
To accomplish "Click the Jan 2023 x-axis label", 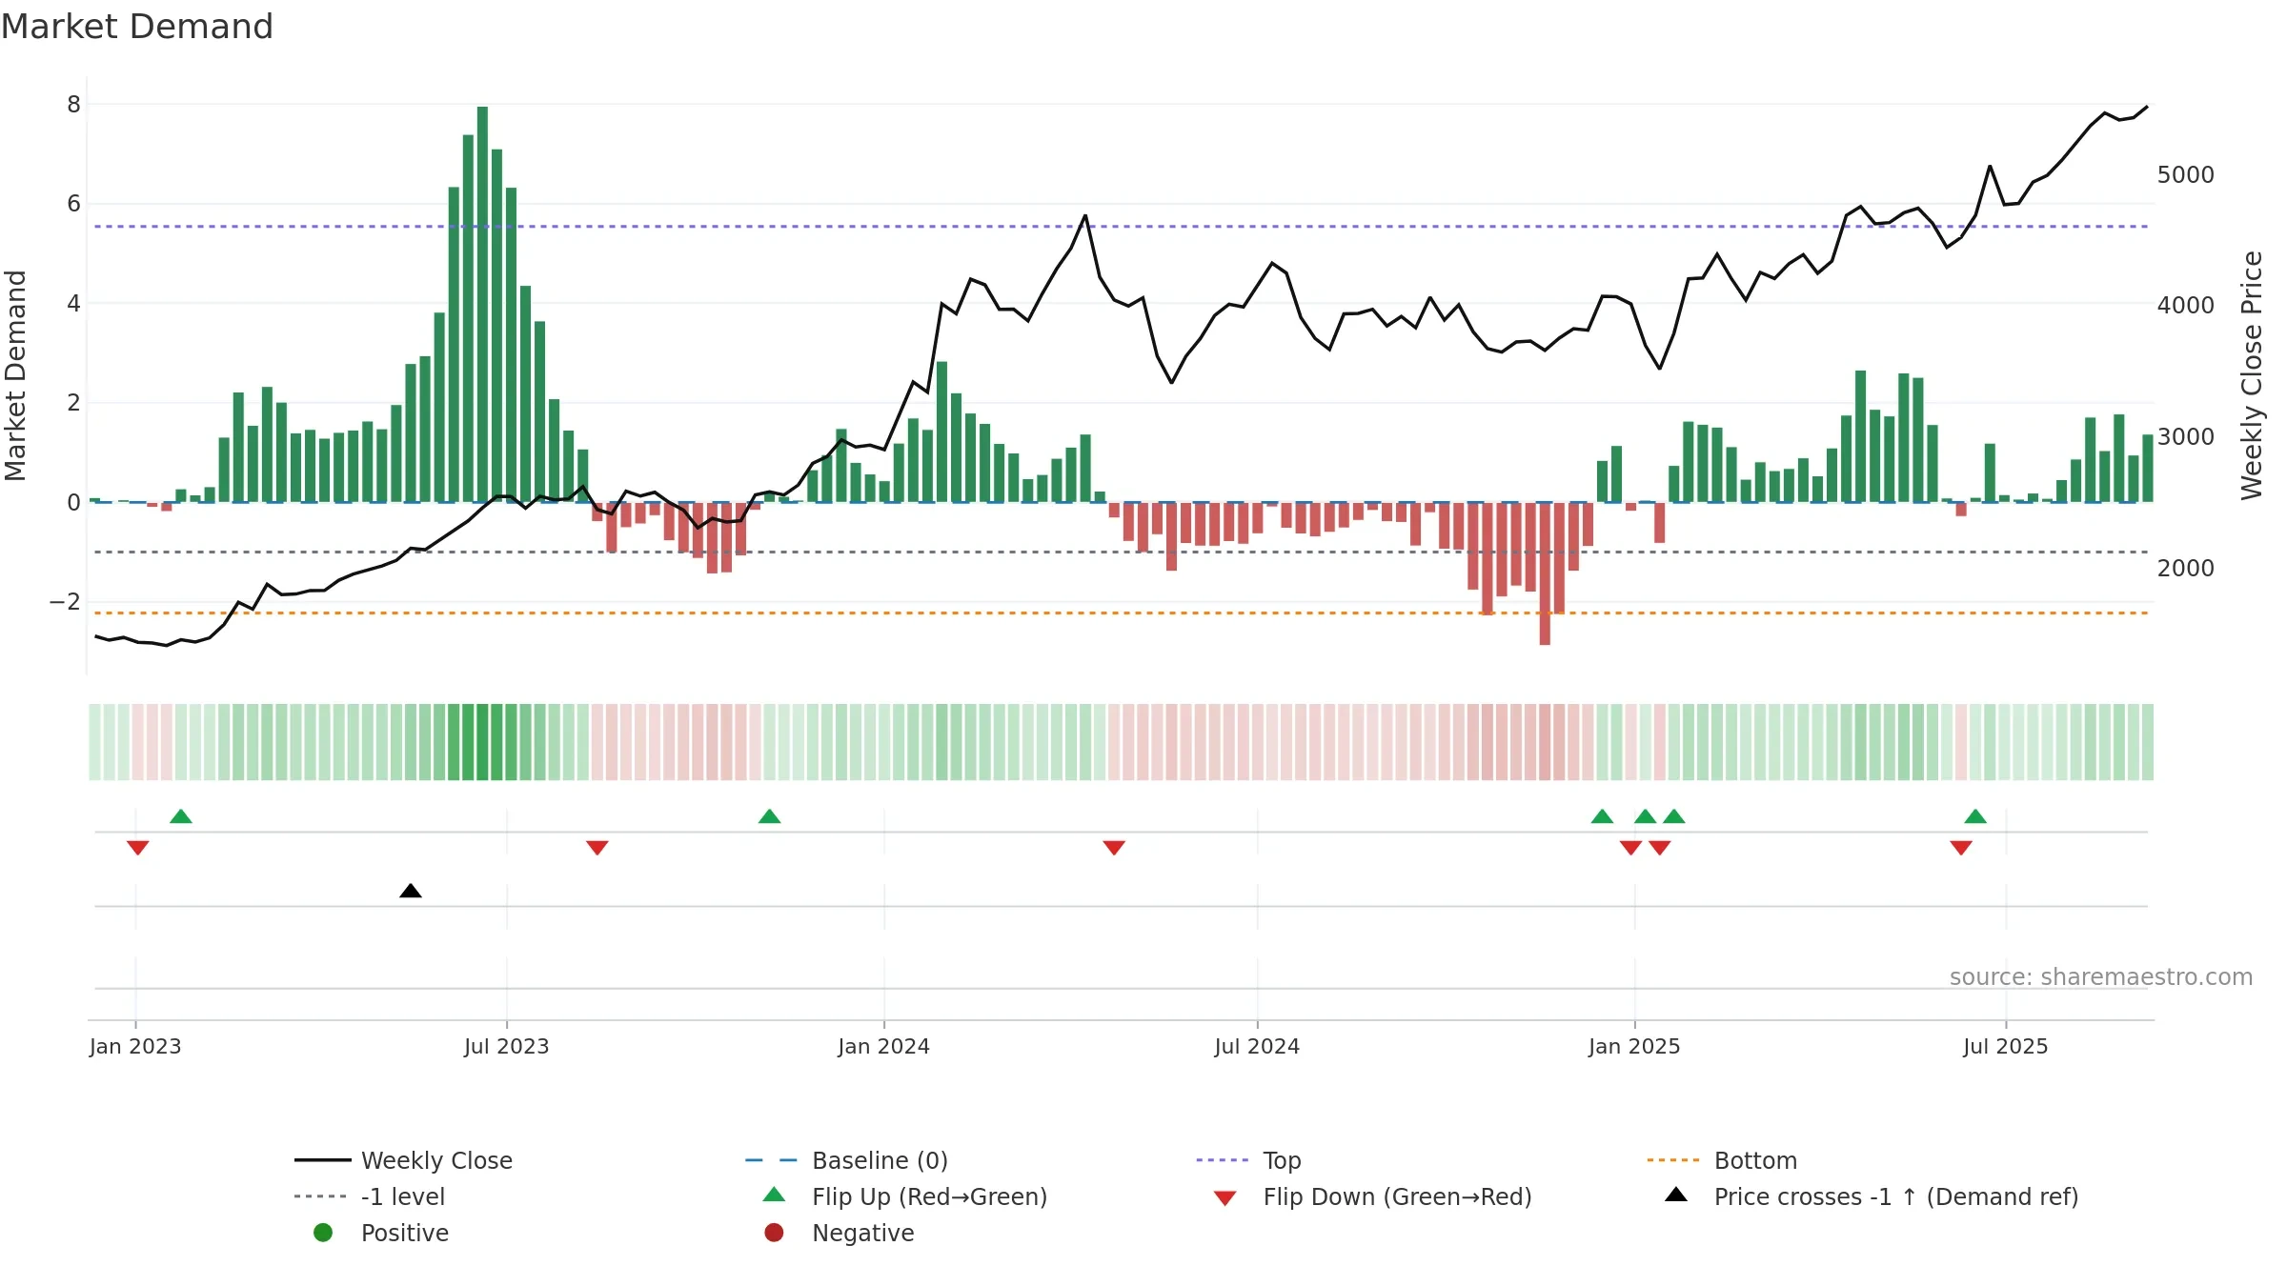I will coord(135,1047).
